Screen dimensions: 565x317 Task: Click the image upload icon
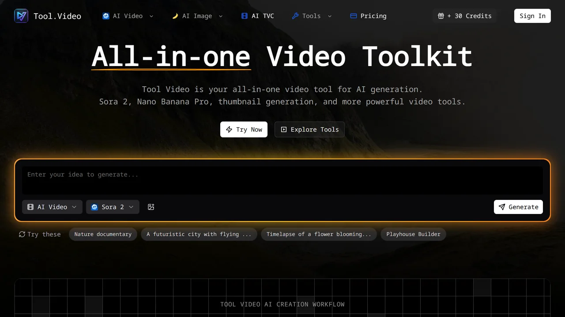[x=151, y=207]
